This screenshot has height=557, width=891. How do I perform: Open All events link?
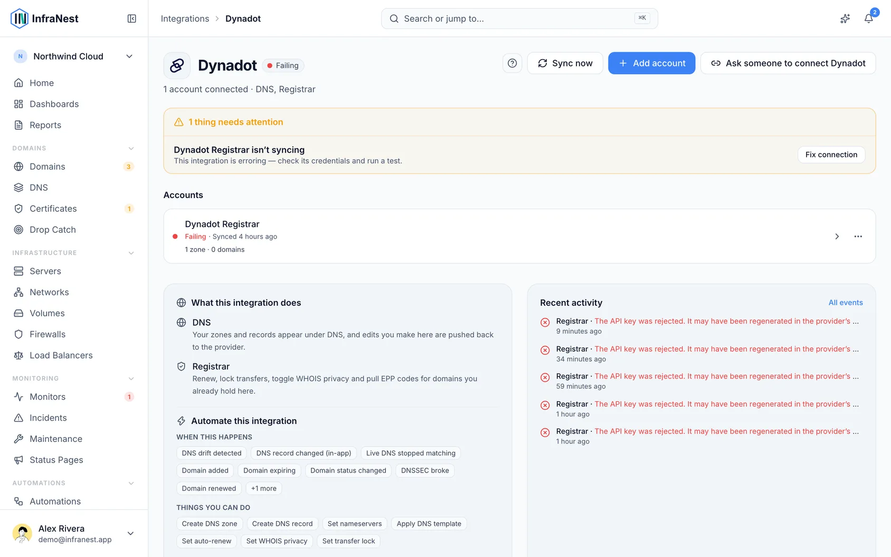point(846,303)
